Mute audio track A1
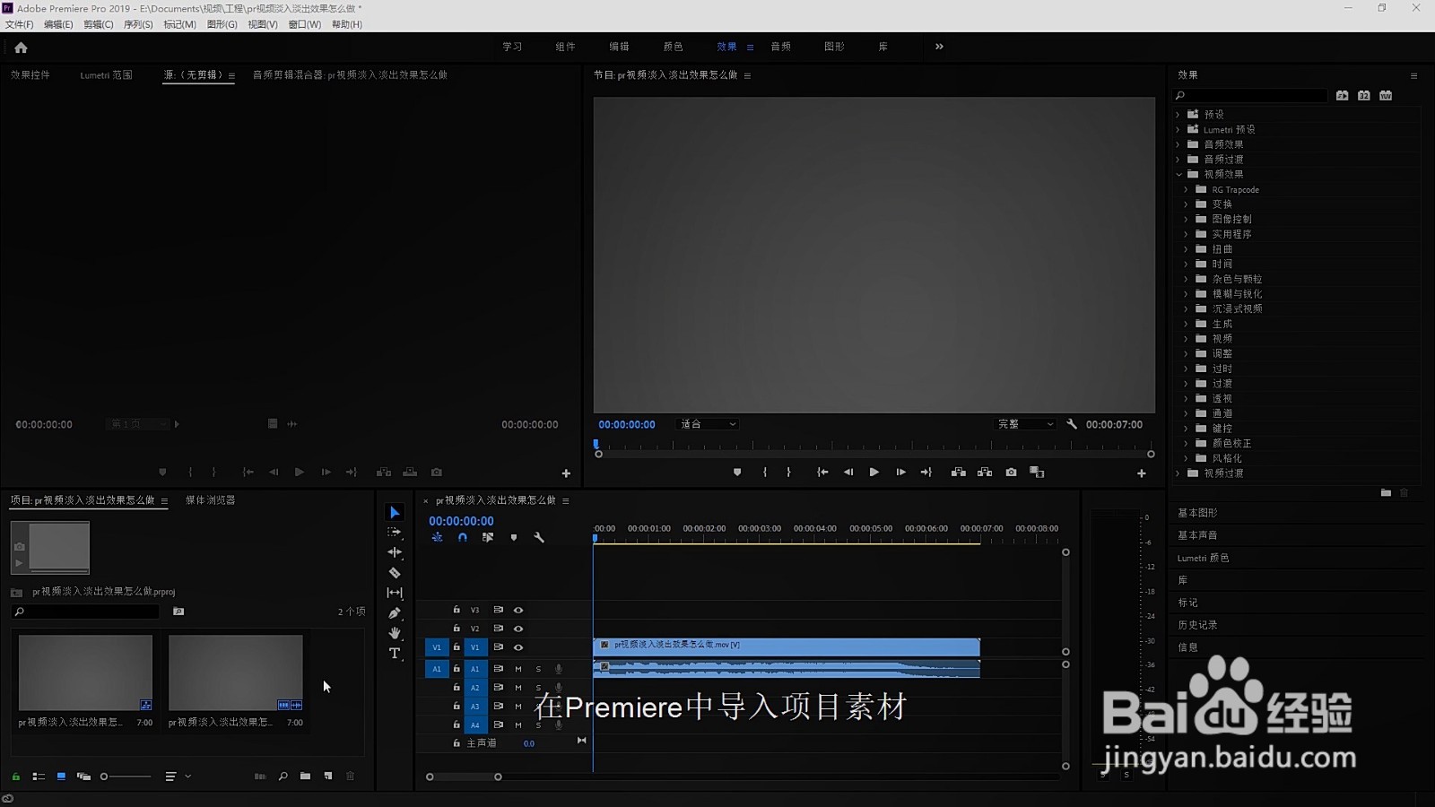Image resolution: width=1435 pixels, height=807 pixels. [518, 669]
